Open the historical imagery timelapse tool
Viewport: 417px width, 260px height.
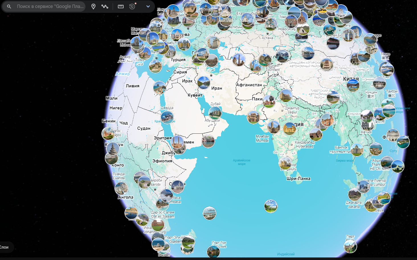(132, 6)
